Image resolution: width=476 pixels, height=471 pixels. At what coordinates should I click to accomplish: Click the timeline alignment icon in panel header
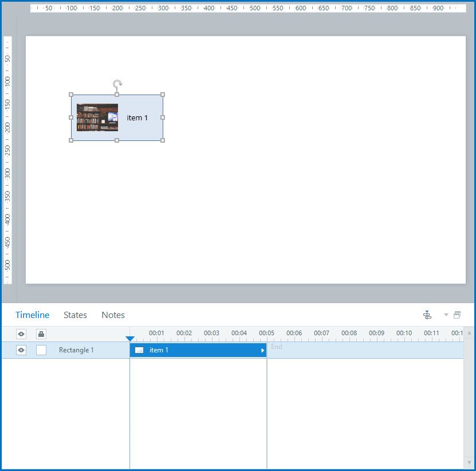tap(427, 315)
